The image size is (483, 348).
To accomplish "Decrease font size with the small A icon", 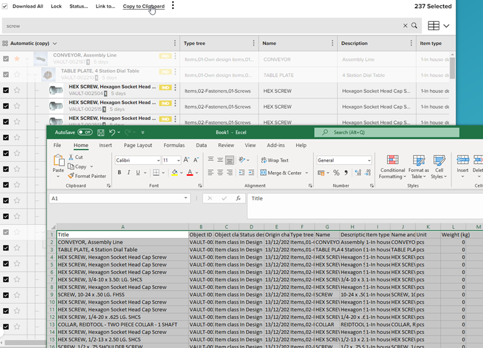I will 197,160.
